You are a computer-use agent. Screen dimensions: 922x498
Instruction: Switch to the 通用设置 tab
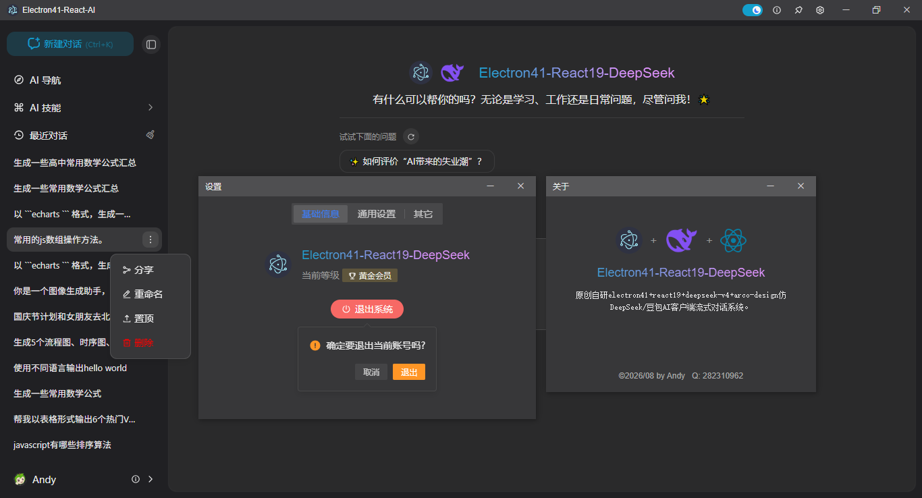click(377, 214)
